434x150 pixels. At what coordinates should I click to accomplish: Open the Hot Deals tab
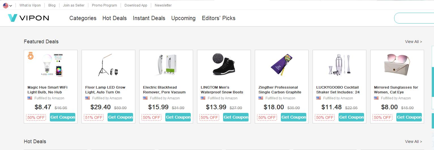pos(114,18)
